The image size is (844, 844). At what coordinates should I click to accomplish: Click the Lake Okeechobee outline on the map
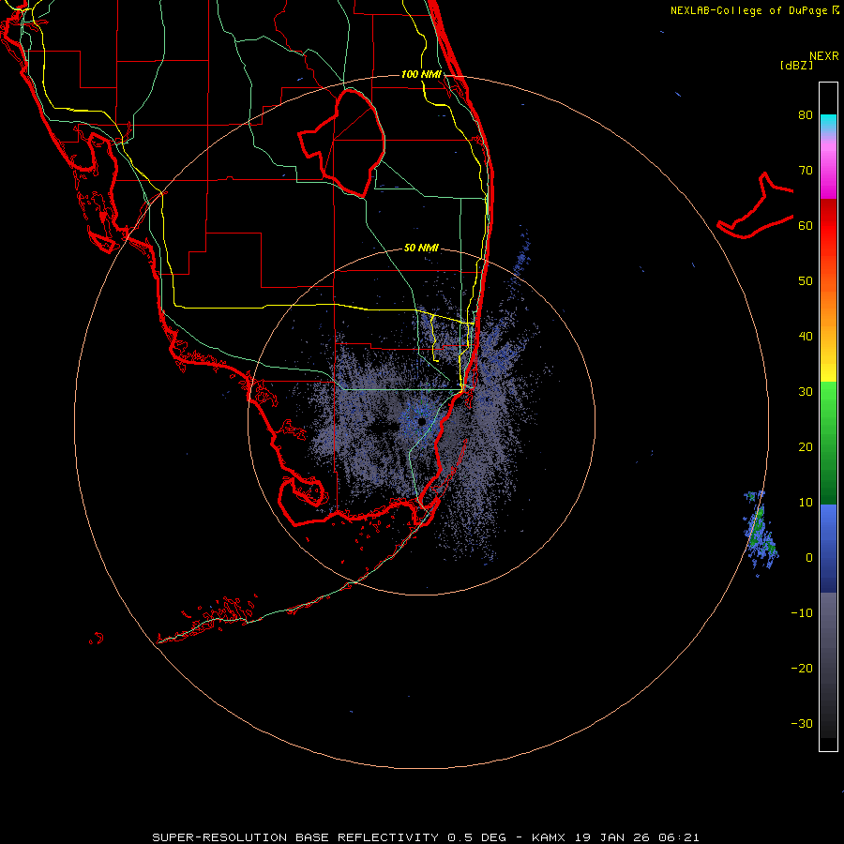click(x=342, y=143)
